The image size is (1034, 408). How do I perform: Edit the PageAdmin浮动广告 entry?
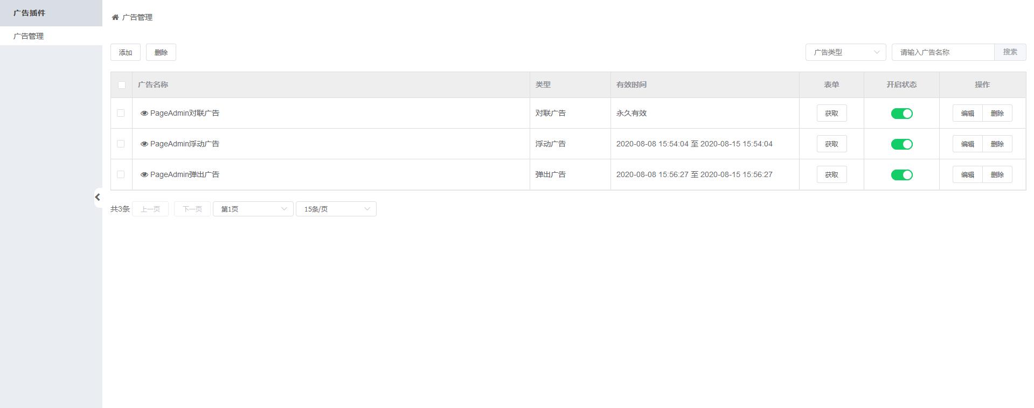[967, 144]
